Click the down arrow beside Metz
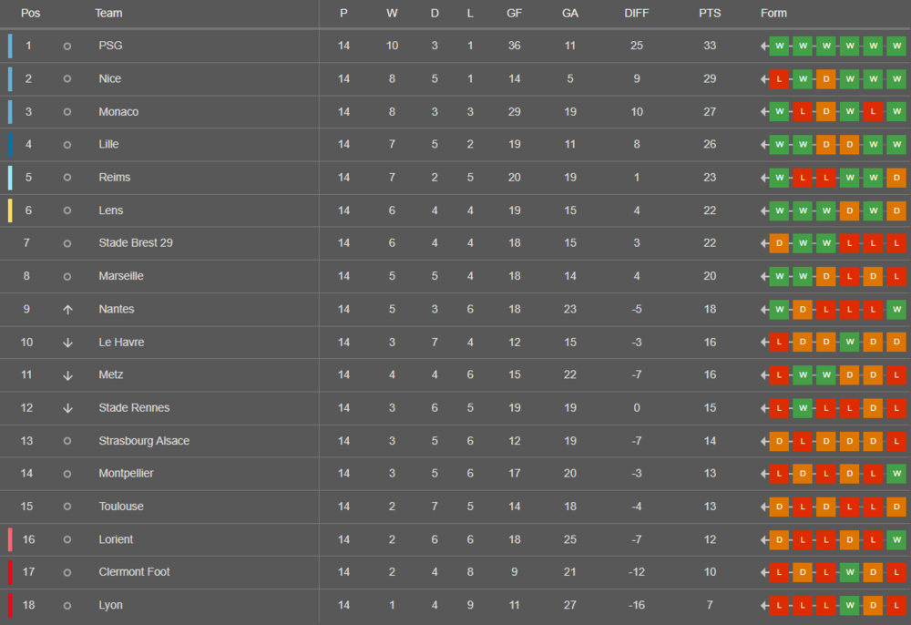The image size is (911, 625). coord(67,375)
